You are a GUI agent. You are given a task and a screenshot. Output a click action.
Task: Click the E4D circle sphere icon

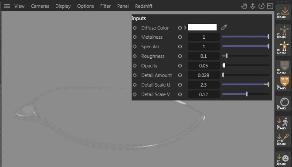(283, 104)
